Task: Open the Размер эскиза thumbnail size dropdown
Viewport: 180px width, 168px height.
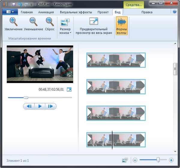Action: pyautogui.click(x=65, y=26)
